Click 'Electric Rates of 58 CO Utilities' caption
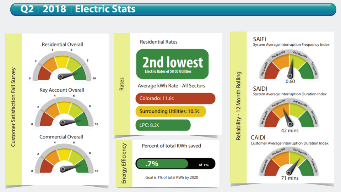Image resolution: width=341 pixels, height=192 pixels. pyautogui.click(x=168, y=71)
